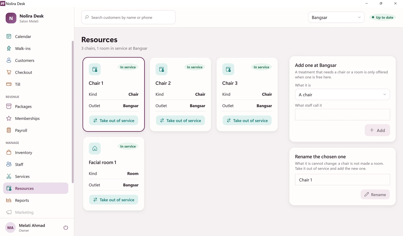Click the Nolira Desk N logo
Image resolution: width=403 pixels, height=236 pixels.
(11, 18)
